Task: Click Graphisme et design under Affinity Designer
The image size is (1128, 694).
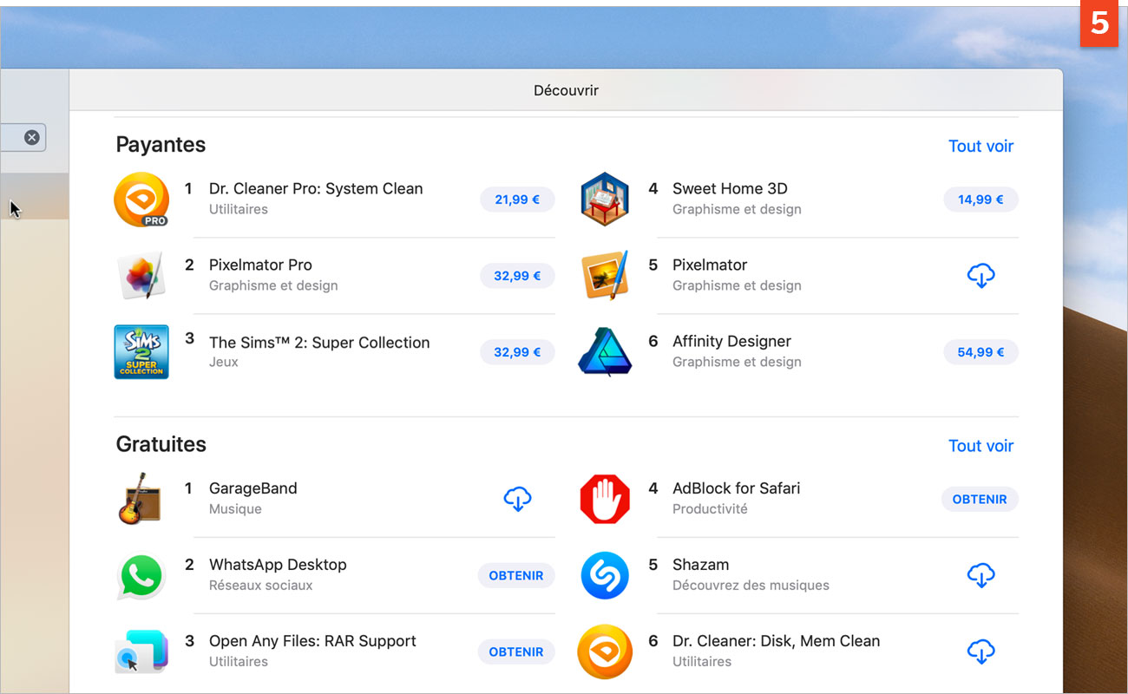Action: click(737, 362)
